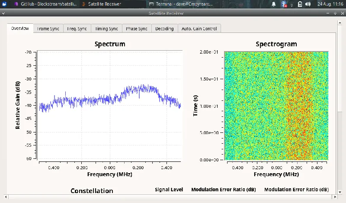Screen dimensions: 346x203
Task: Open the Frame Sync tab
Action: tap(48, 29)
